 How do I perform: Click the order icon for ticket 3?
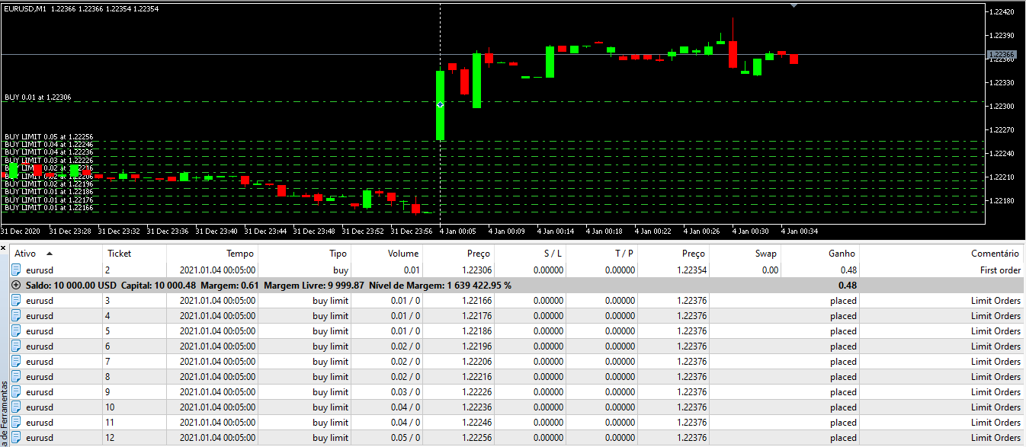16,300
